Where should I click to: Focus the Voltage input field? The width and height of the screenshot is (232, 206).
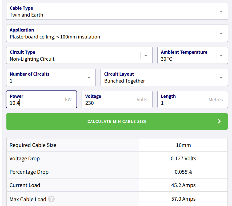click(109, 103)
